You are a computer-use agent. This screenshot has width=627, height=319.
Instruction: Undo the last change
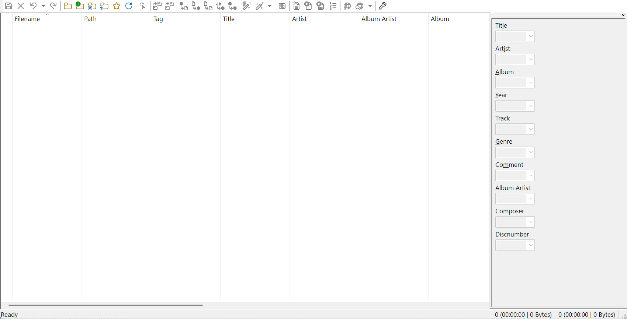pos(33,6)
